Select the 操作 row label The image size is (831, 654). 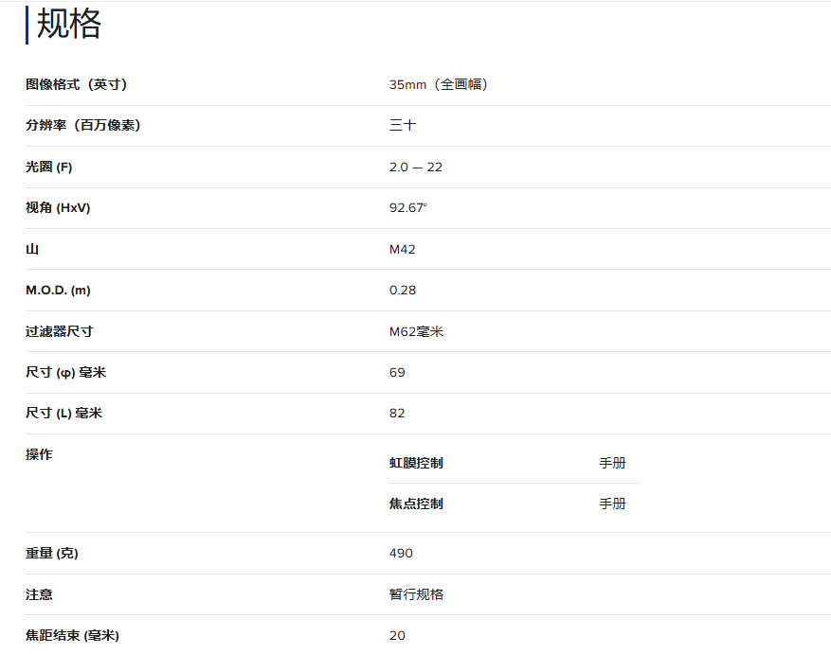click(39, 455)
